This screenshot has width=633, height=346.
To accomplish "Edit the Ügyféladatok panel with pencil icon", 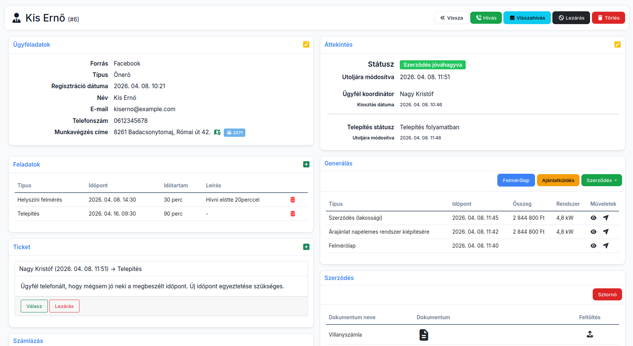I will click(306, 44).
